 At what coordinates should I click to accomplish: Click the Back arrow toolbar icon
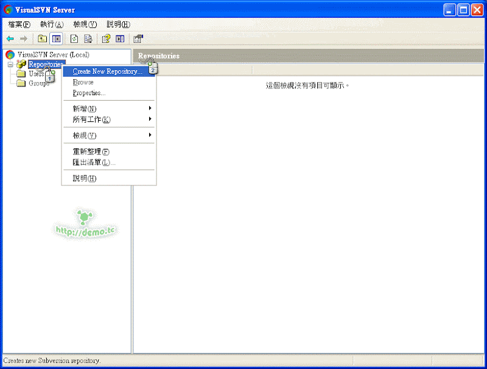coord(10,39)
